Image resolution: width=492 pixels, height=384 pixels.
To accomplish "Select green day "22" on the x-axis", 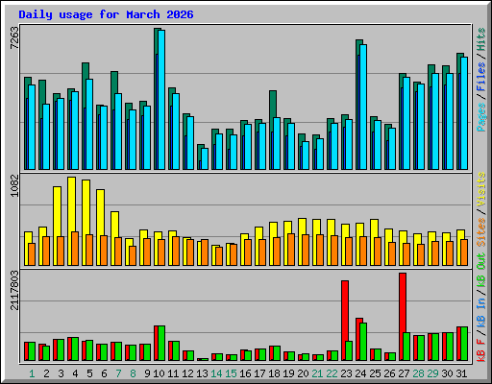I will point(332,373).
